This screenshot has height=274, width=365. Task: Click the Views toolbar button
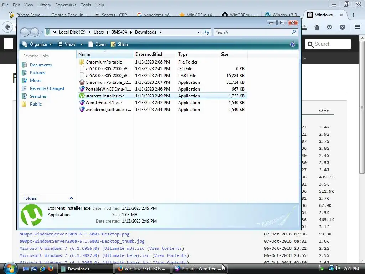pyautogui.click(x=67, y=44)
